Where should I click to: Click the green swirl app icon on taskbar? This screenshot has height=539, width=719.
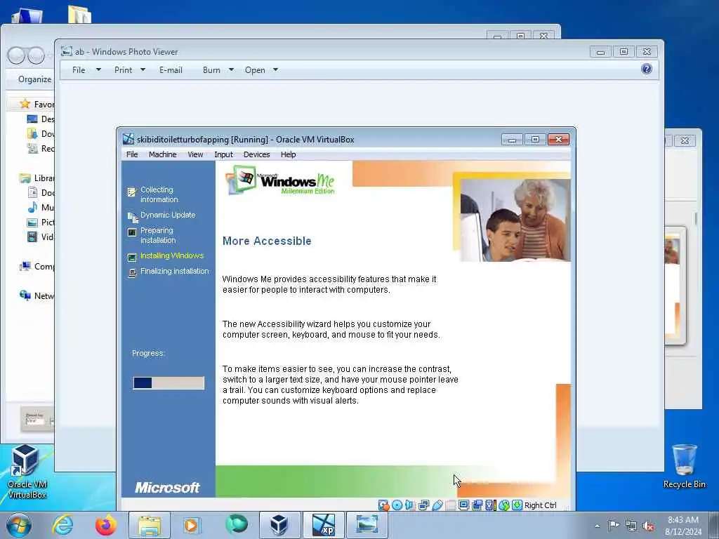click(236, 525)
